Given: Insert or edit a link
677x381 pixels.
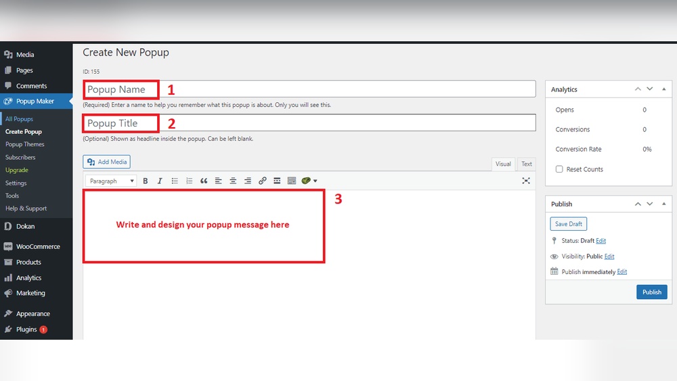Looking at the screenshot, I should click(x=263, y=181).
